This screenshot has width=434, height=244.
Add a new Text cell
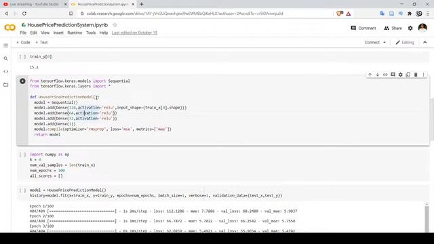(x=41, y=42)
